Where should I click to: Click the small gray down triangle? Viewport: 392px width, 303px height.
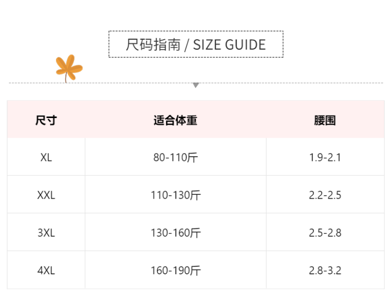point(196,85)
